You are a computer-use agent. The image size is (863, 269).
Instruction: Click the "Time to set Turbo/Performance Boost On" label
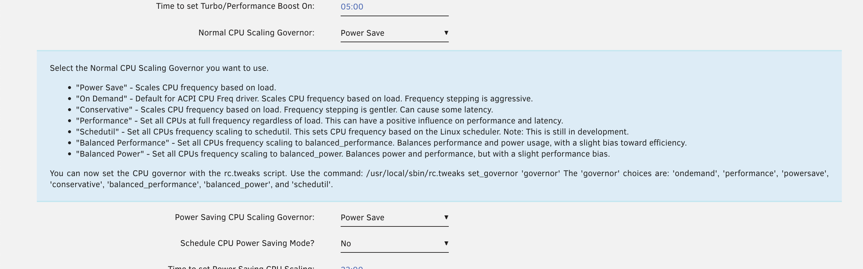pos(235,6)
